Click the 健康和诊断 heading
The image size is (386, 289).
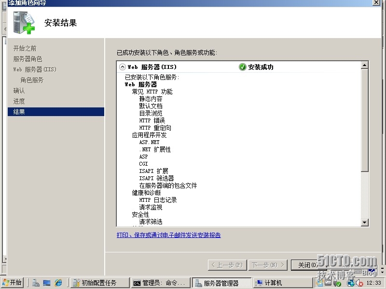tap(146, 193)
